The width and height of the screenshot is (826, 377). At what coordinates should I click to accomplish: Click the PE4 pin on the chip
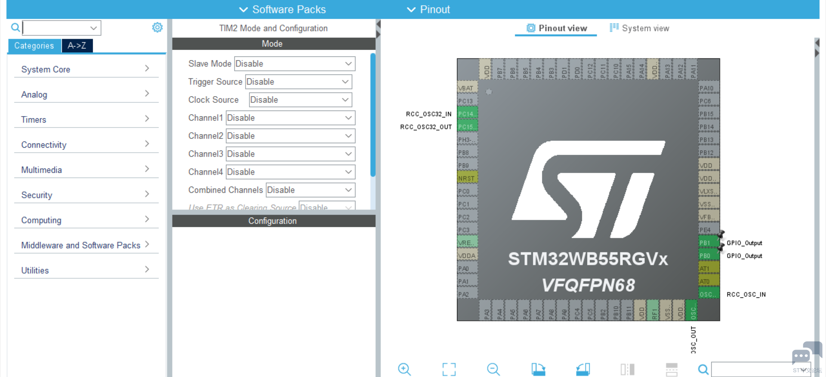click(709, 230)
